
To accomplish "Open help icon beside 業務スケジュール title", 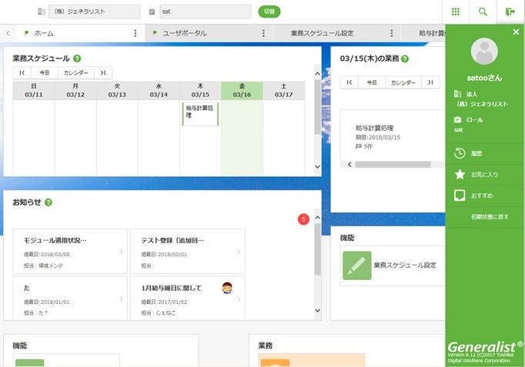I will tap(78, 58).
